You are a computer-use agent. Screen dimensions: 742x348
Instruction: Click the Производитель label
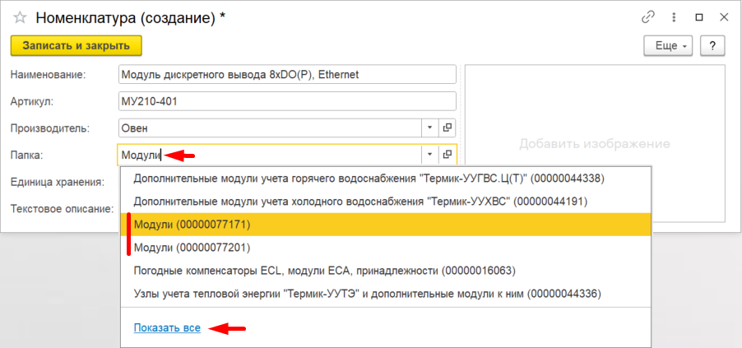50,128
